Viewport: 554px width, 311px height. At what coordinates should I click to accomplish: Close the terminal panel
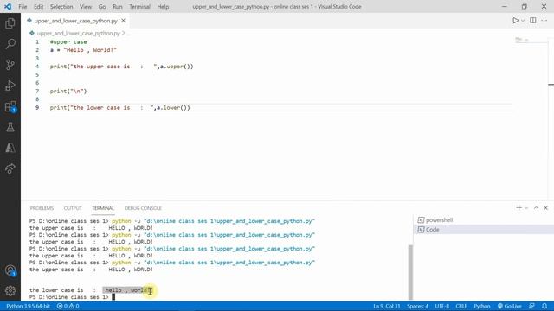click(546, 208)
